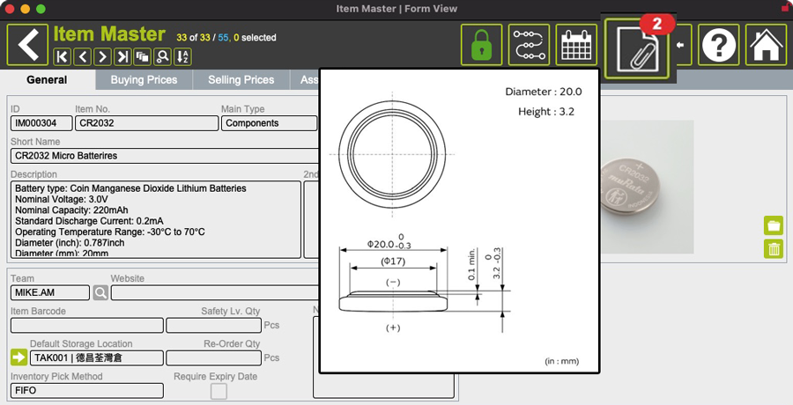
Task: Toggle the Require Expiry Date checkbox
Action: point(219,391)
